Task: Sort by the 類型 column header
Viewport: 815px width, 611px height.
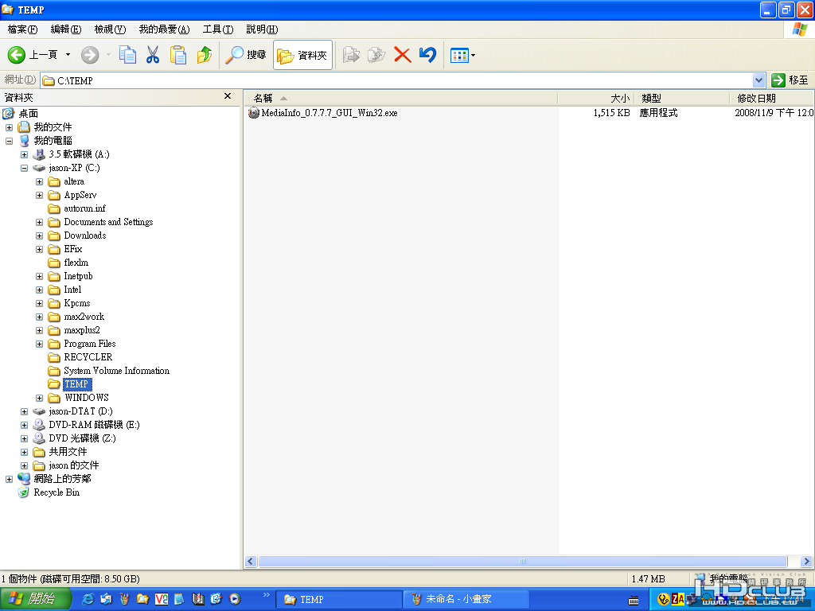Action: point(682,98)
